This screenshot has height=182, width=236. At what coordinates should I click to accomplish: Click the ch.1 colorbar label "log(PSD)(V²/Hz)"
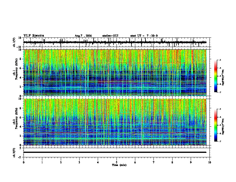click(x=223, y=78)
